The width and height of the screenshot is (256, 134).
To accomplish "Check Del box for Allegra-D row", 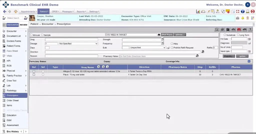I will coord(34,71).
